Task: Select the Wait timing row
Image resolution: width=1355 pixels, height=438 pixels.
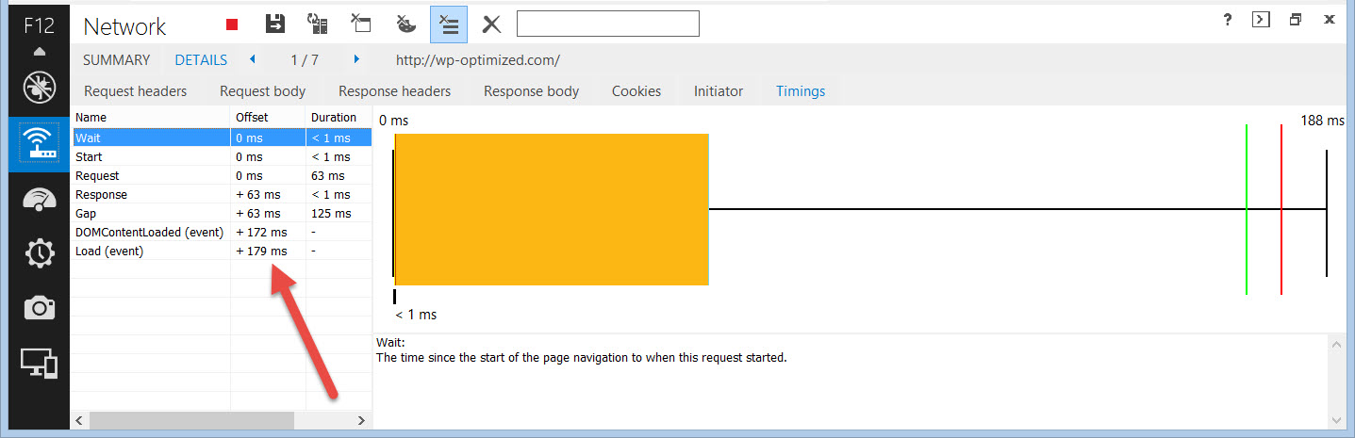Action: 222,138
